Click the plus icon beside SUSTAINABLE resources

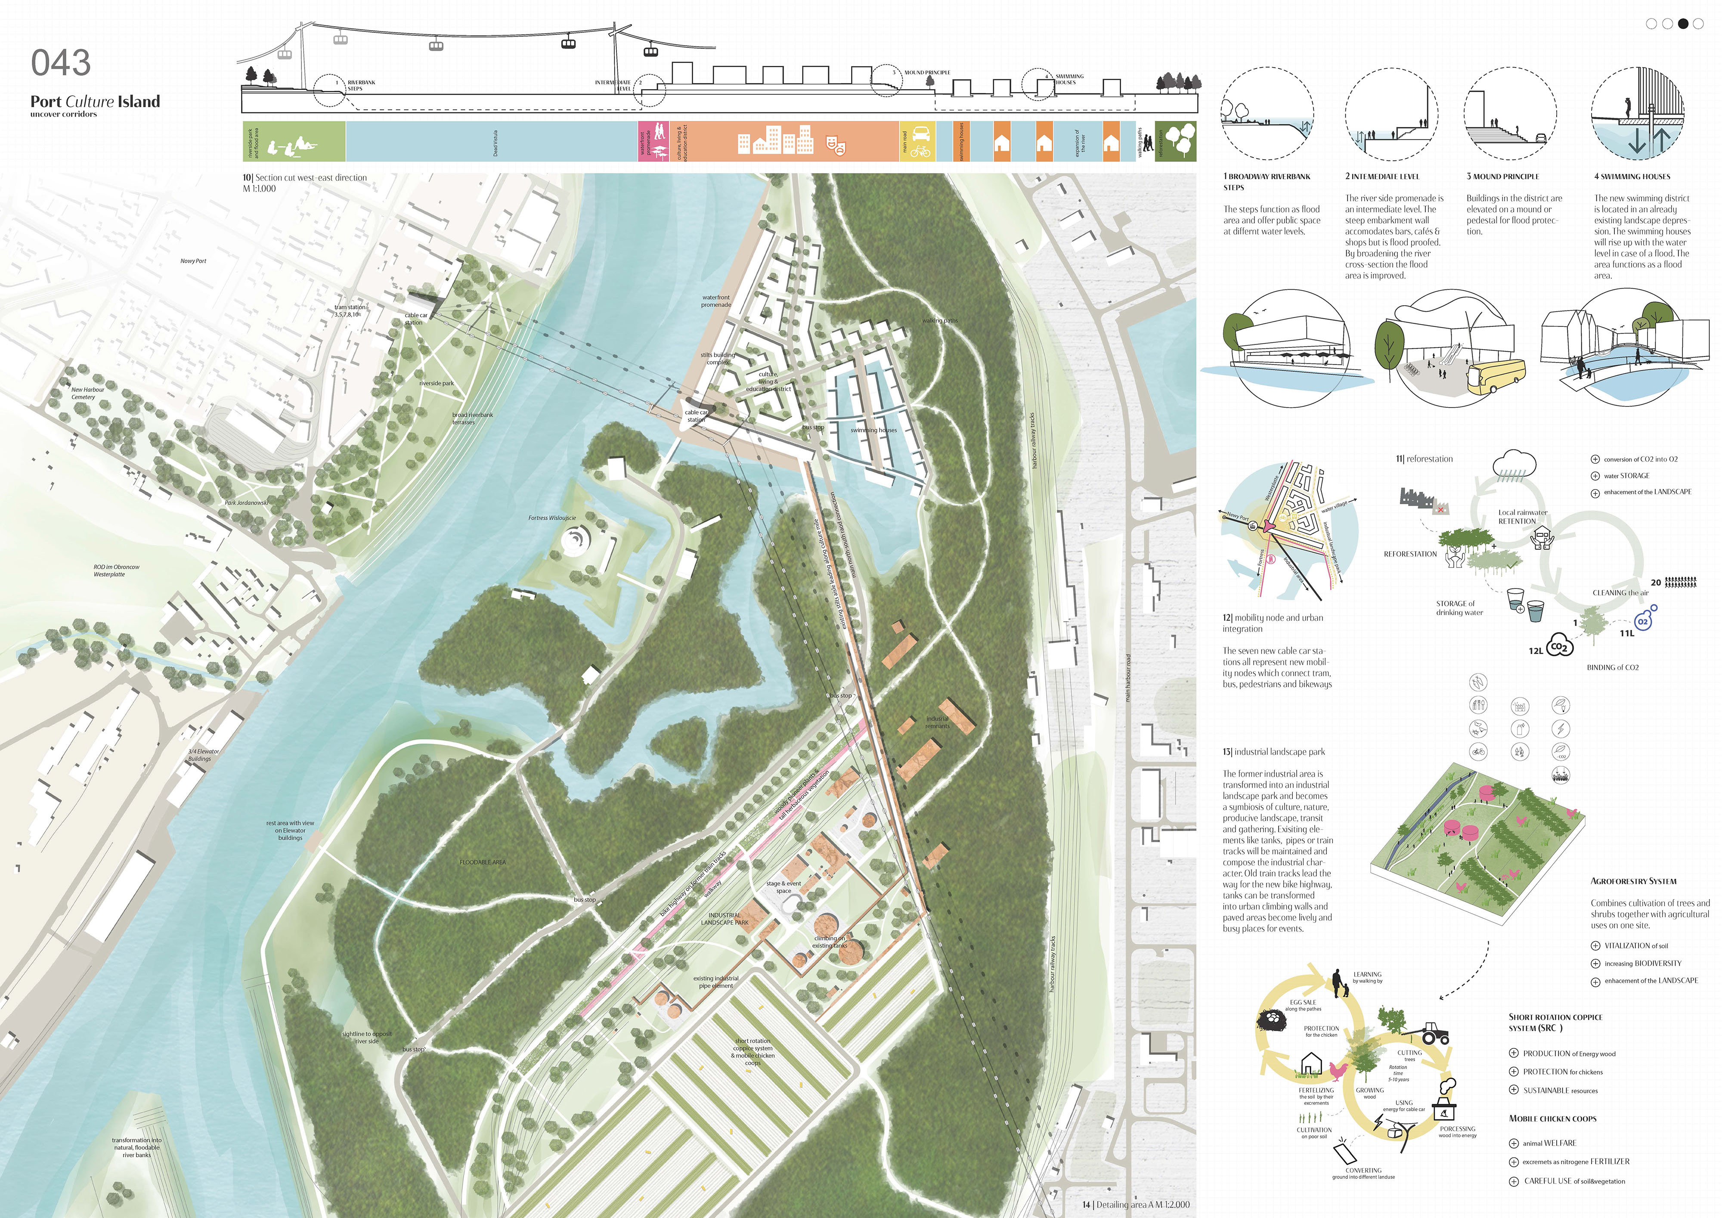click(1514, 1090)
